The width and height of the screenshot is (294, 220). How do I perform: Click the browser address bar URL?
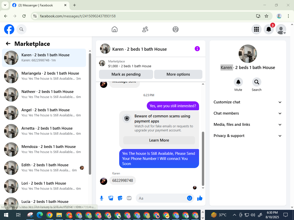78,16
